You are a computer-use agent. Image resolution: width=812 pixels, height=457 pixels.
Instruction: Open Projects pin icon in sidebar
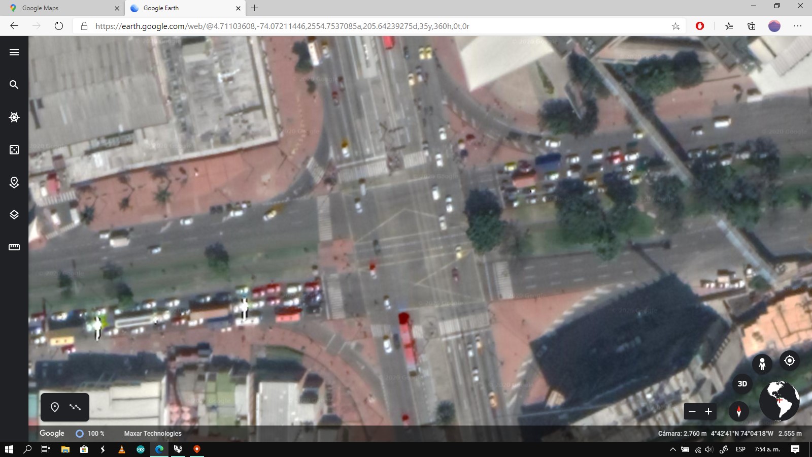[14, 182]
